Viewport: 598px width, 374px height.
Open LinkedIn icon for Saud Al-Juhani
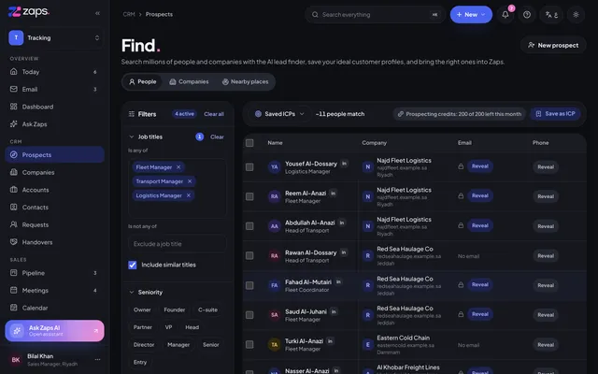click(334, 311)
